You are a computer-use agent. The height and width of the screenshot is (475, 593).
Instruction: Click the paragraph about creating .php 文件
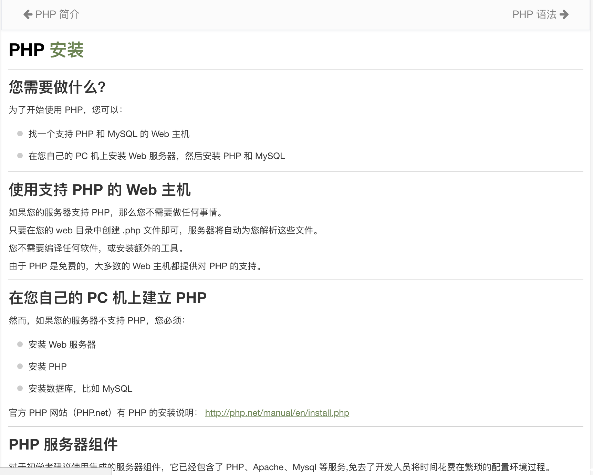coord(164,230)
